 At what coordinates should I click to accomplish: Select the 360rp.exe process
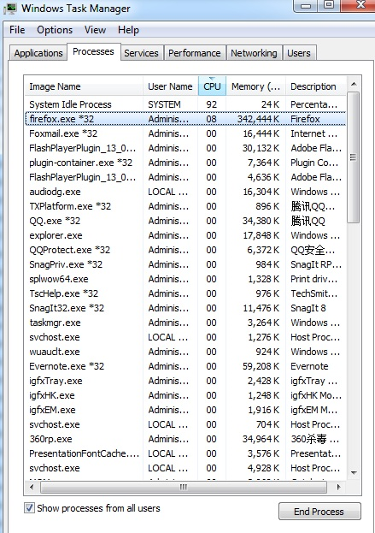click(x=185, y=439)
